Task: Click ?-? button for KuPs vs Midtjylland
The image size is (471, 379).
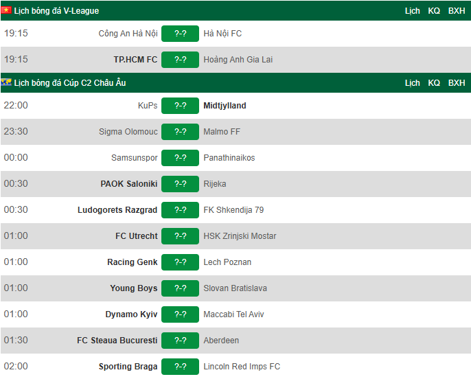Action: click(180, 106)
